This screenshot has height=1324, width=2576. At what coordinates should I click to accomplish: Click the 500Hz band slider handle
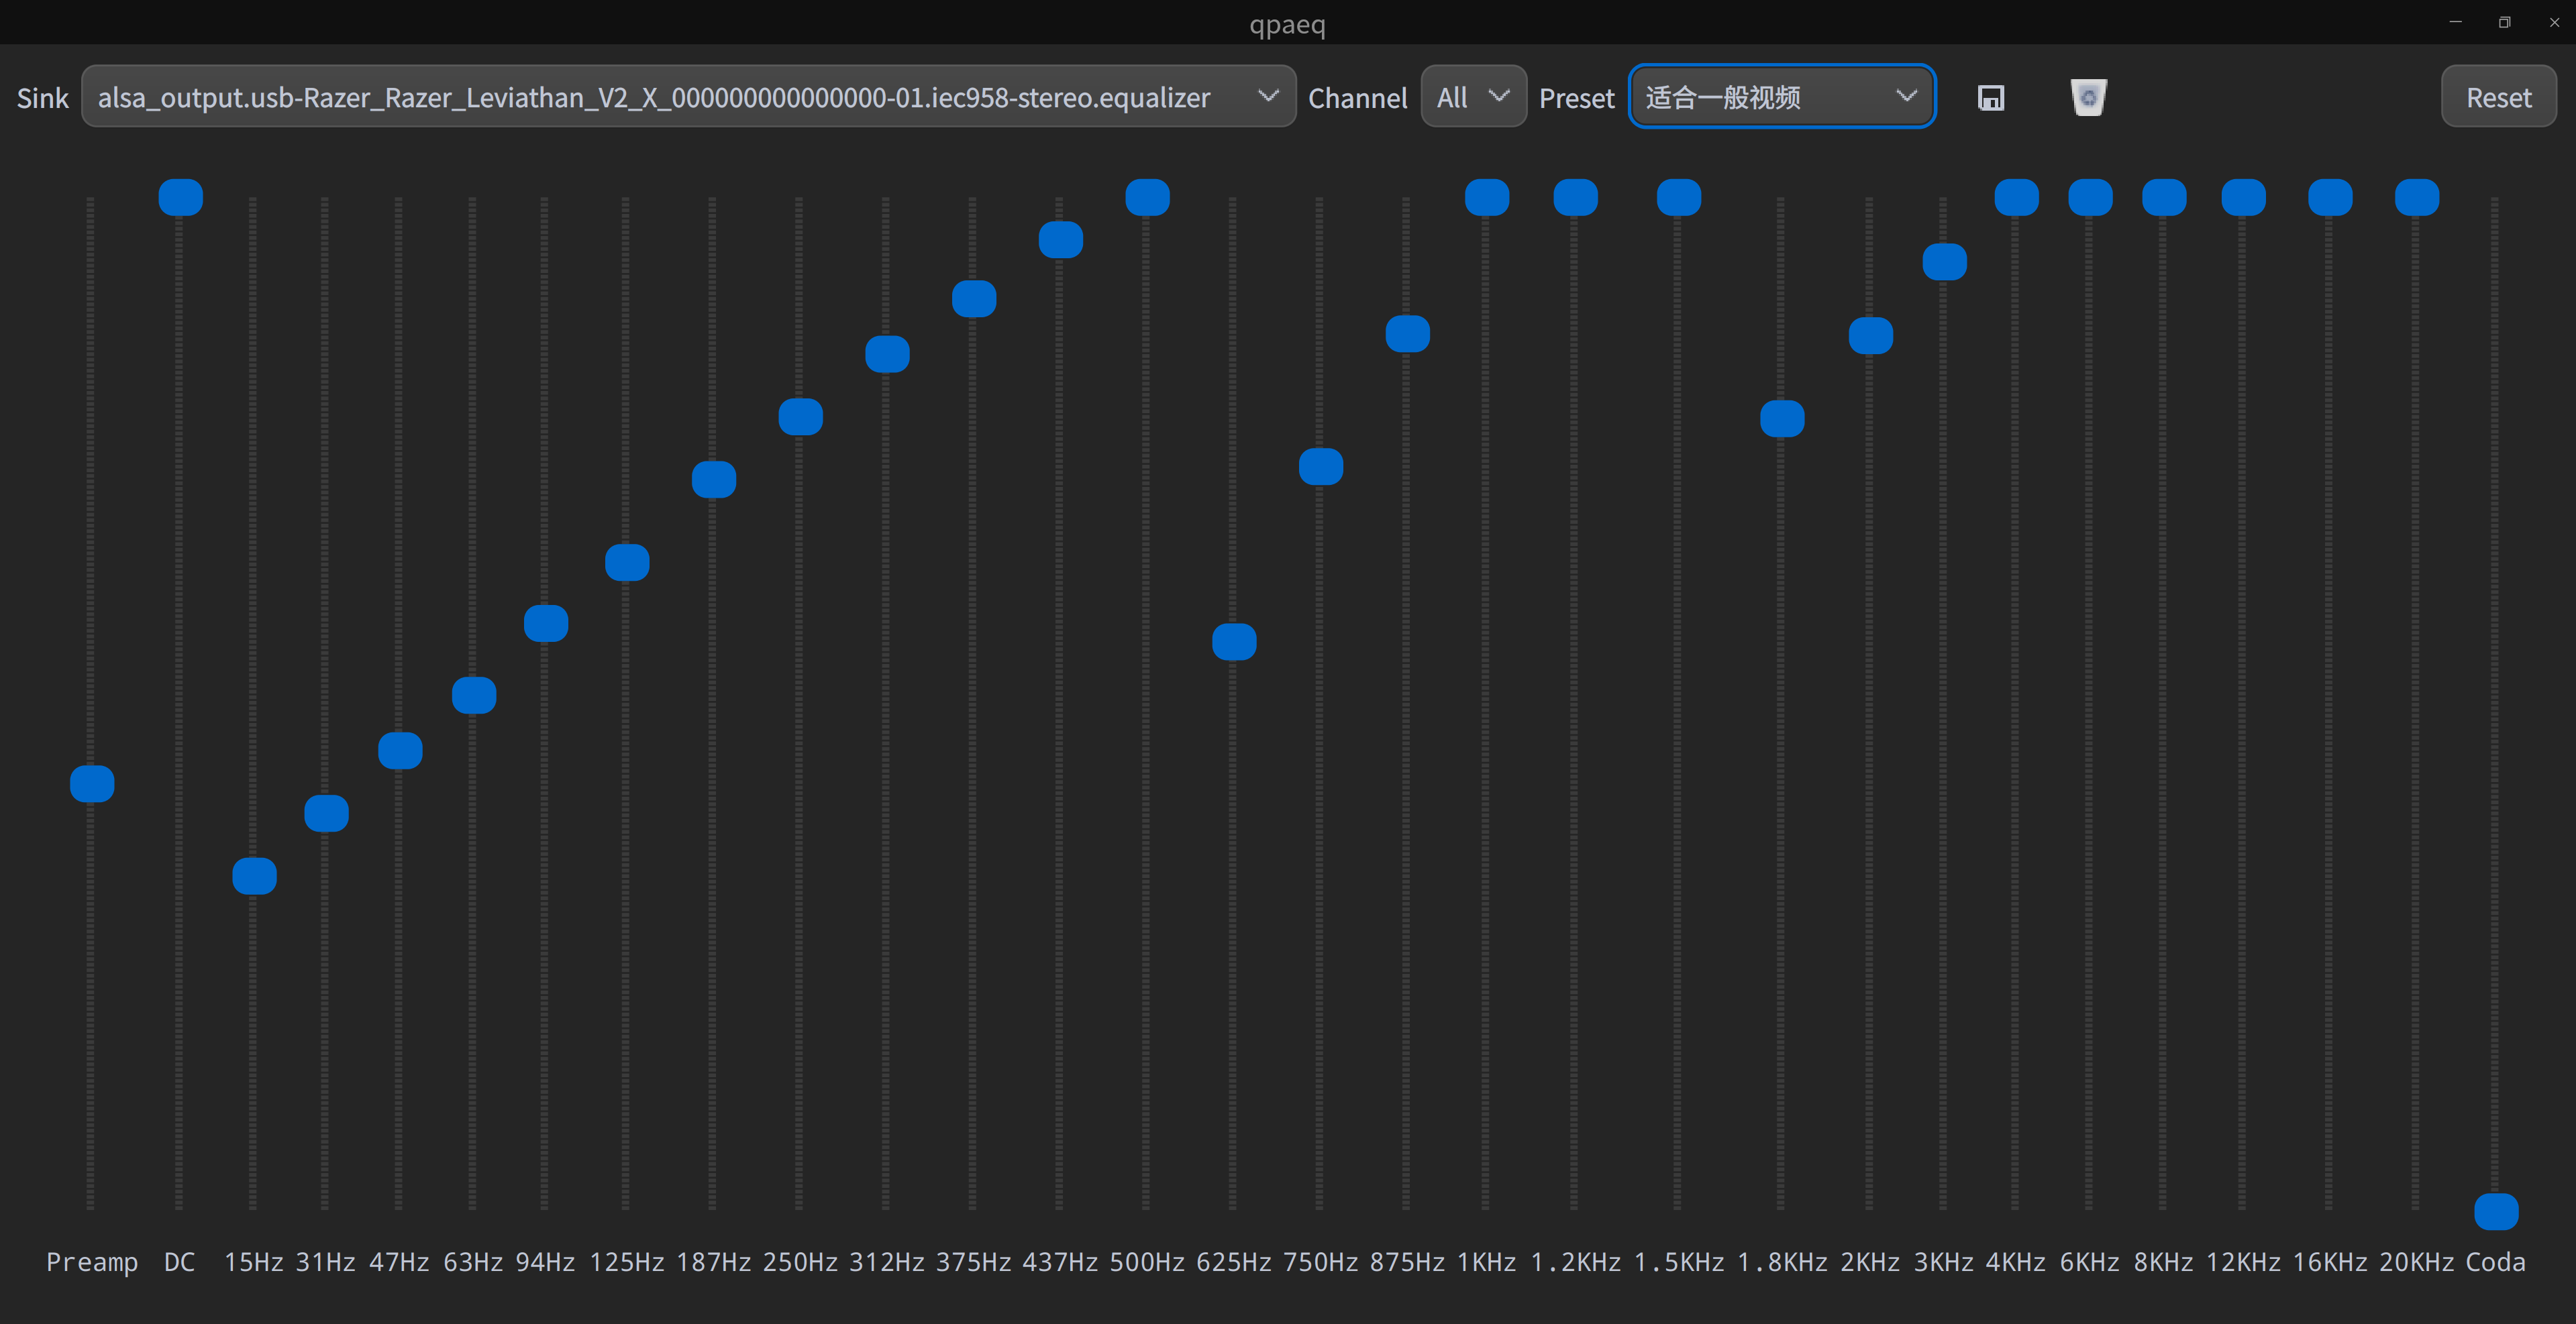coord(1147,197)
